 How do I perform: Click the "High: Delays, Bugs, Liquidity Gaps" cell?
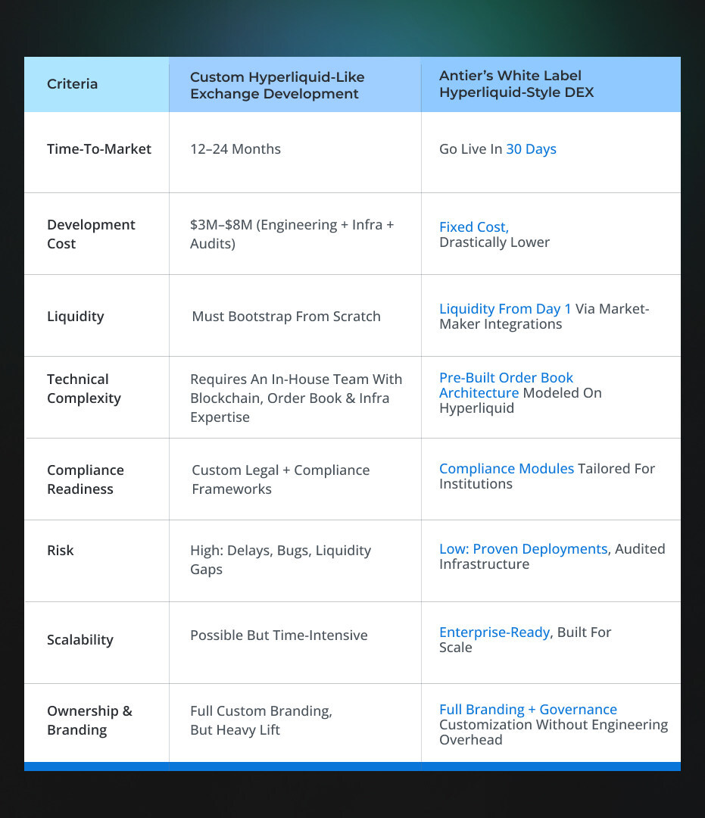(280, 560)
